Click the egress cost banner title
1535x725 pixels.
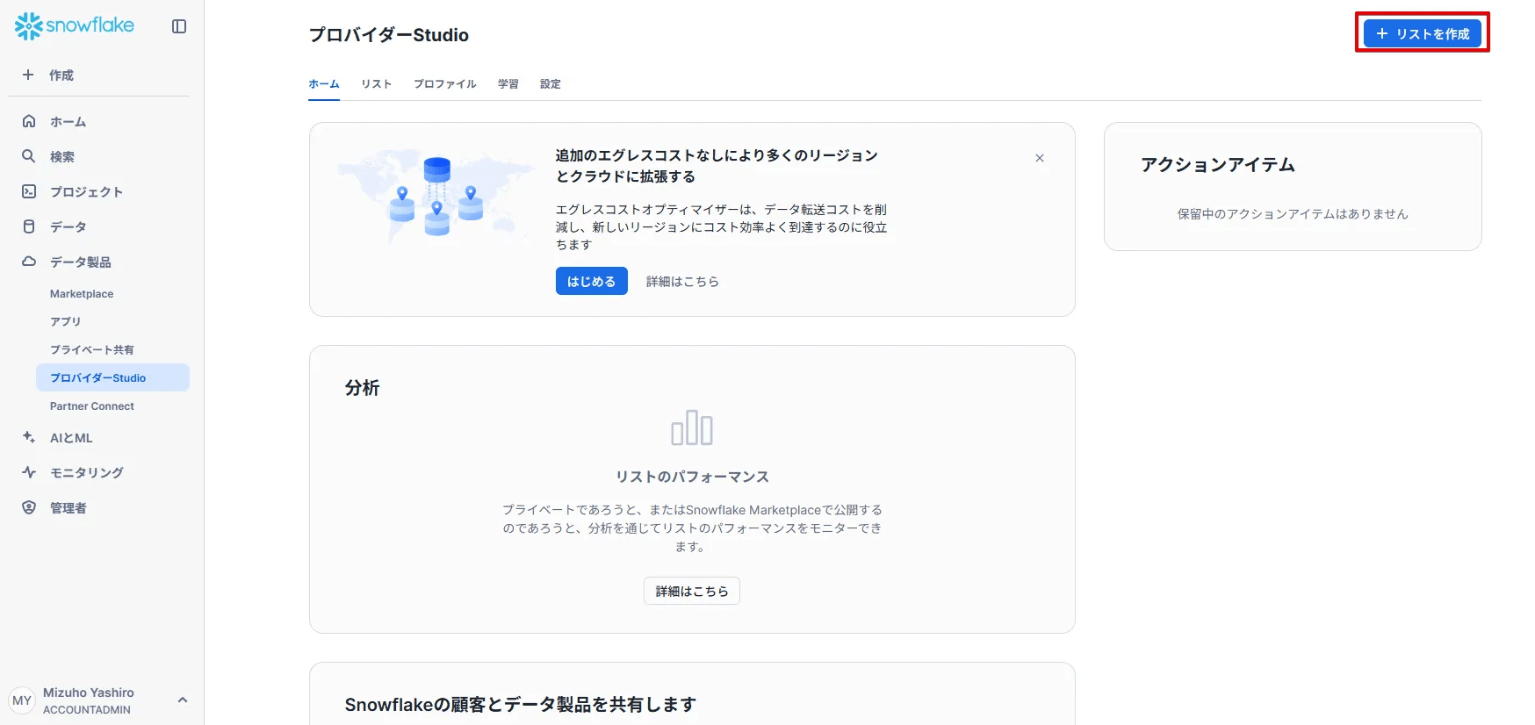tap(717, 166)
